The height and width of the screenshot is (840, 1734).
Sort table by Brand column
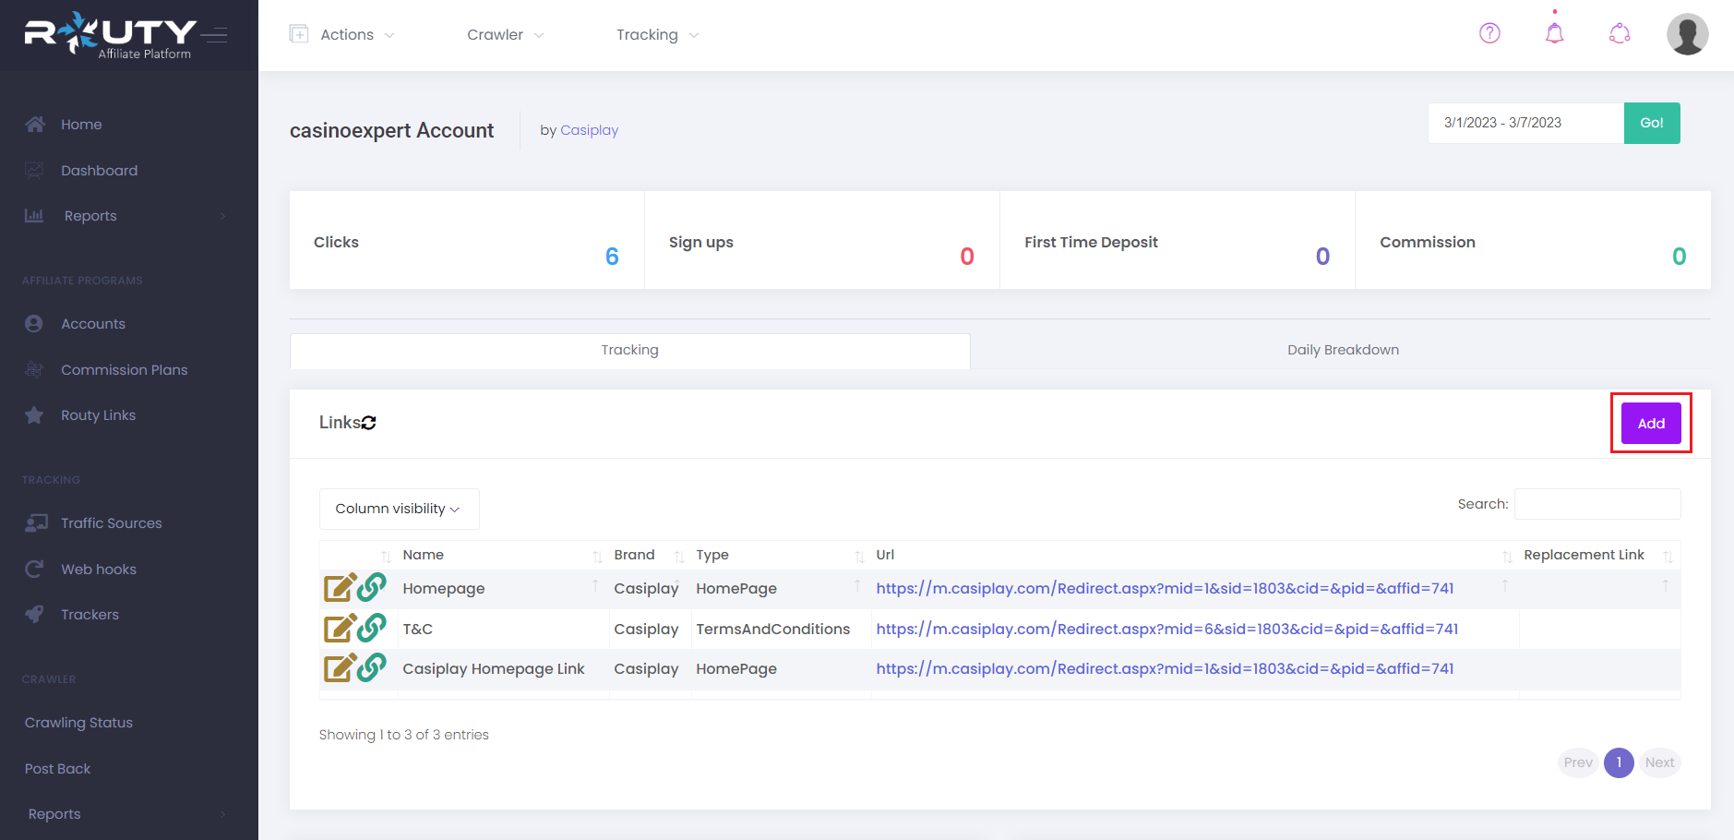pyautogui.click(x=650, y=555)
